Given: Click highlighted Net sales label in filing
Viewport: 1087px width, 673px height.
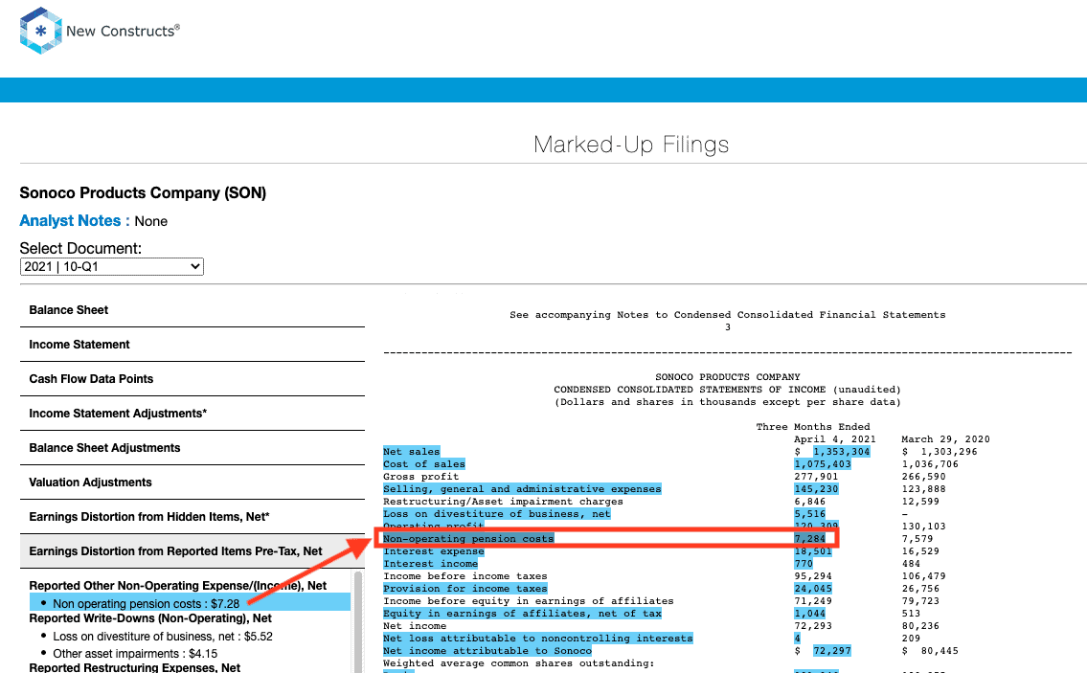Looking at the screenshot, I should pos(411,452).
